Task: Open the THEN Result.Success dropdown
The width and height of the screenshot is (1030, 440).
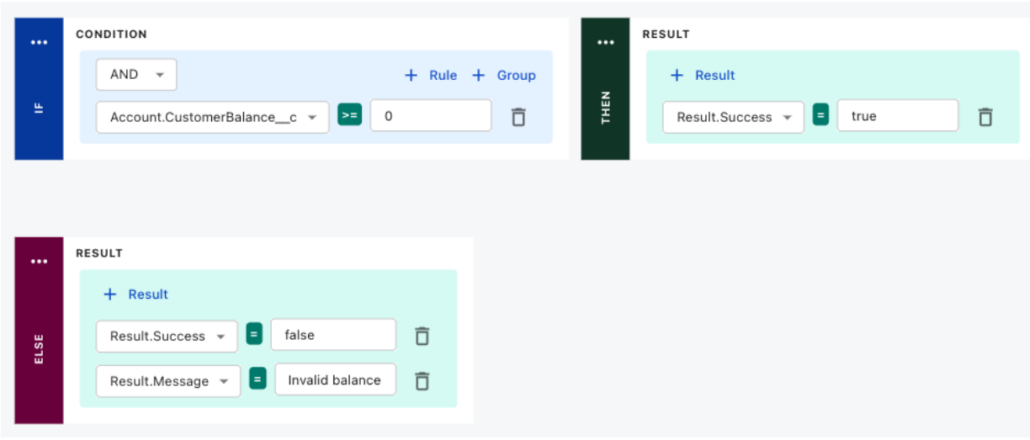Action: [733, 117]
